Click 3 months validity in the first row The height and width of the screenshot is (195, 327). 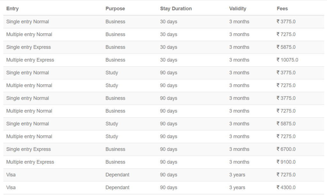tap(239, 22)
